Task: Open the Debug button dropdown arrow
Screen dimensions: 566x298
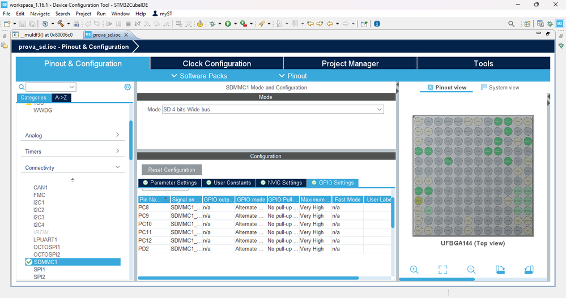Action: 220,24
